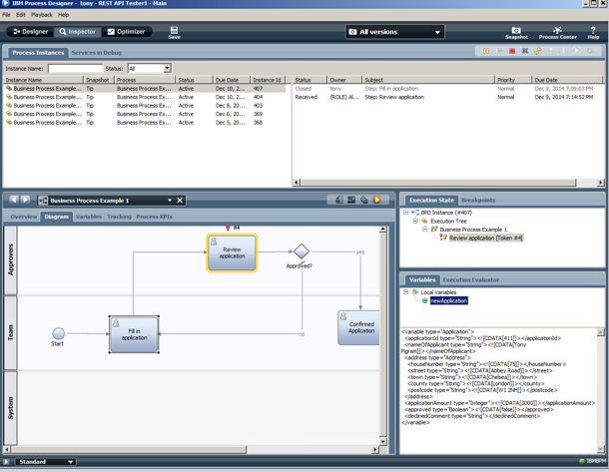Click the resume instance icon
Viewport: 609px width, 472px height.
coord(499,51)
